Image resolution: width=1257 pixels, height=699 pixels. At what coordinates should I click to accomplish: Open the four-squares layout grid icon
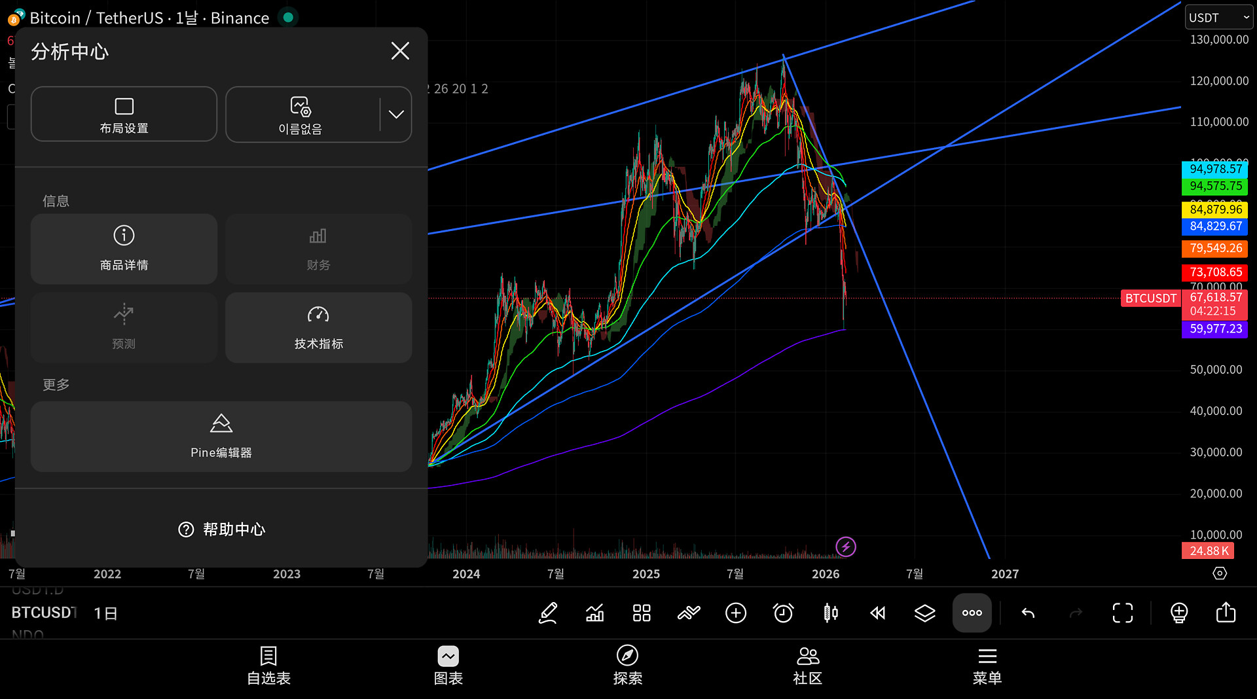pyautogui.click(x=642, y=613)
